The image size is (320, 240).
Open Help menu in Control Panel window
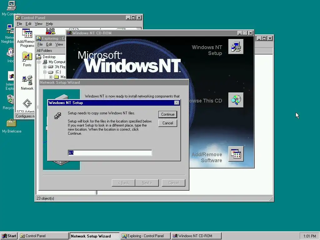click(49, 24)
